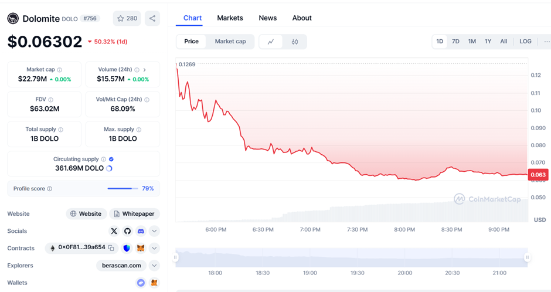This screenshot has height=292, width=551.
Task: Open the Website link button
Action: (x=86, y=213)
